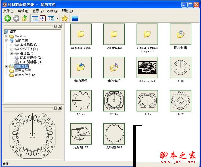
Task: Select the 无标题.DAT drawing thumbnail
Action: [114, 134]
